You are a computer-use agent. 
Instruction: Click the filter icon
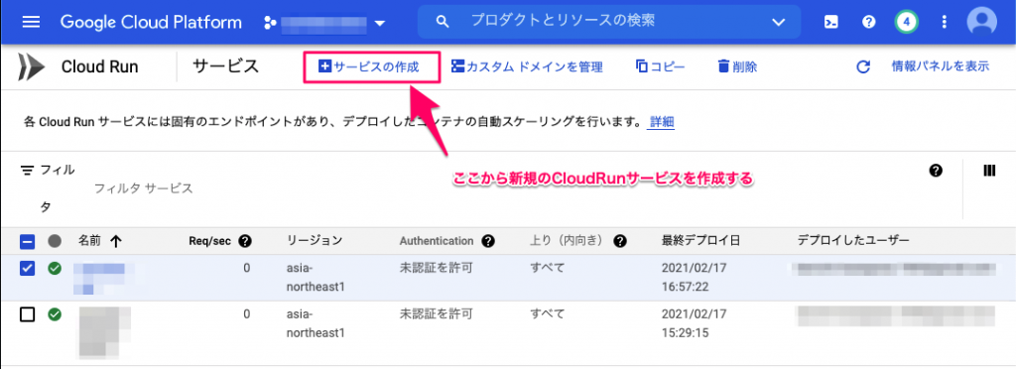click(27, 171)
